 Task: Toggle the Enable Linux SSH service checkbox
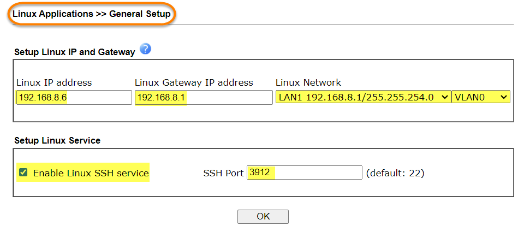[23, 172]
